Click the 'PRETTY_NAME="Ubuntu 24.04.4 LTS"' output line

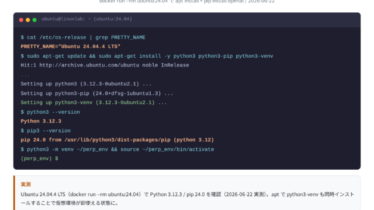(x=70, y=47)
